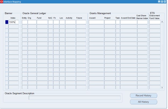Click the first row Activity field
Screen dimensions: 168x109
(x=70, y=22)
